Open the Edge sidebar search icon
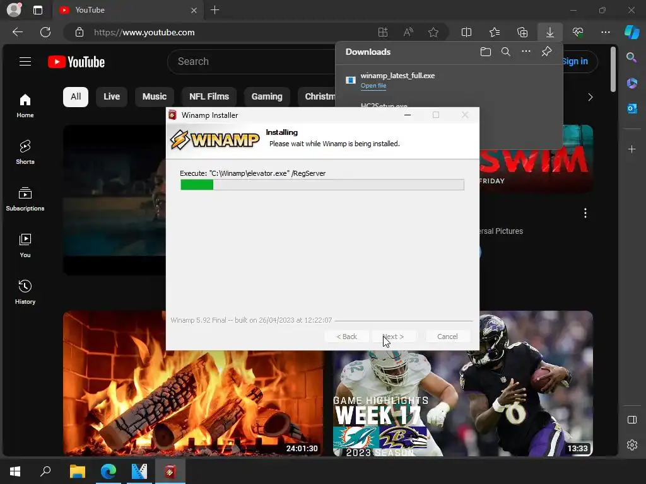Viewport: 646px width, 484px height. (x=631, y=57)
